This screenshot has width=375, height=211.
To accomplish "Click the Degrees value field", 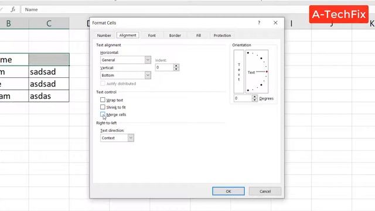I will [x=243, y=98].
